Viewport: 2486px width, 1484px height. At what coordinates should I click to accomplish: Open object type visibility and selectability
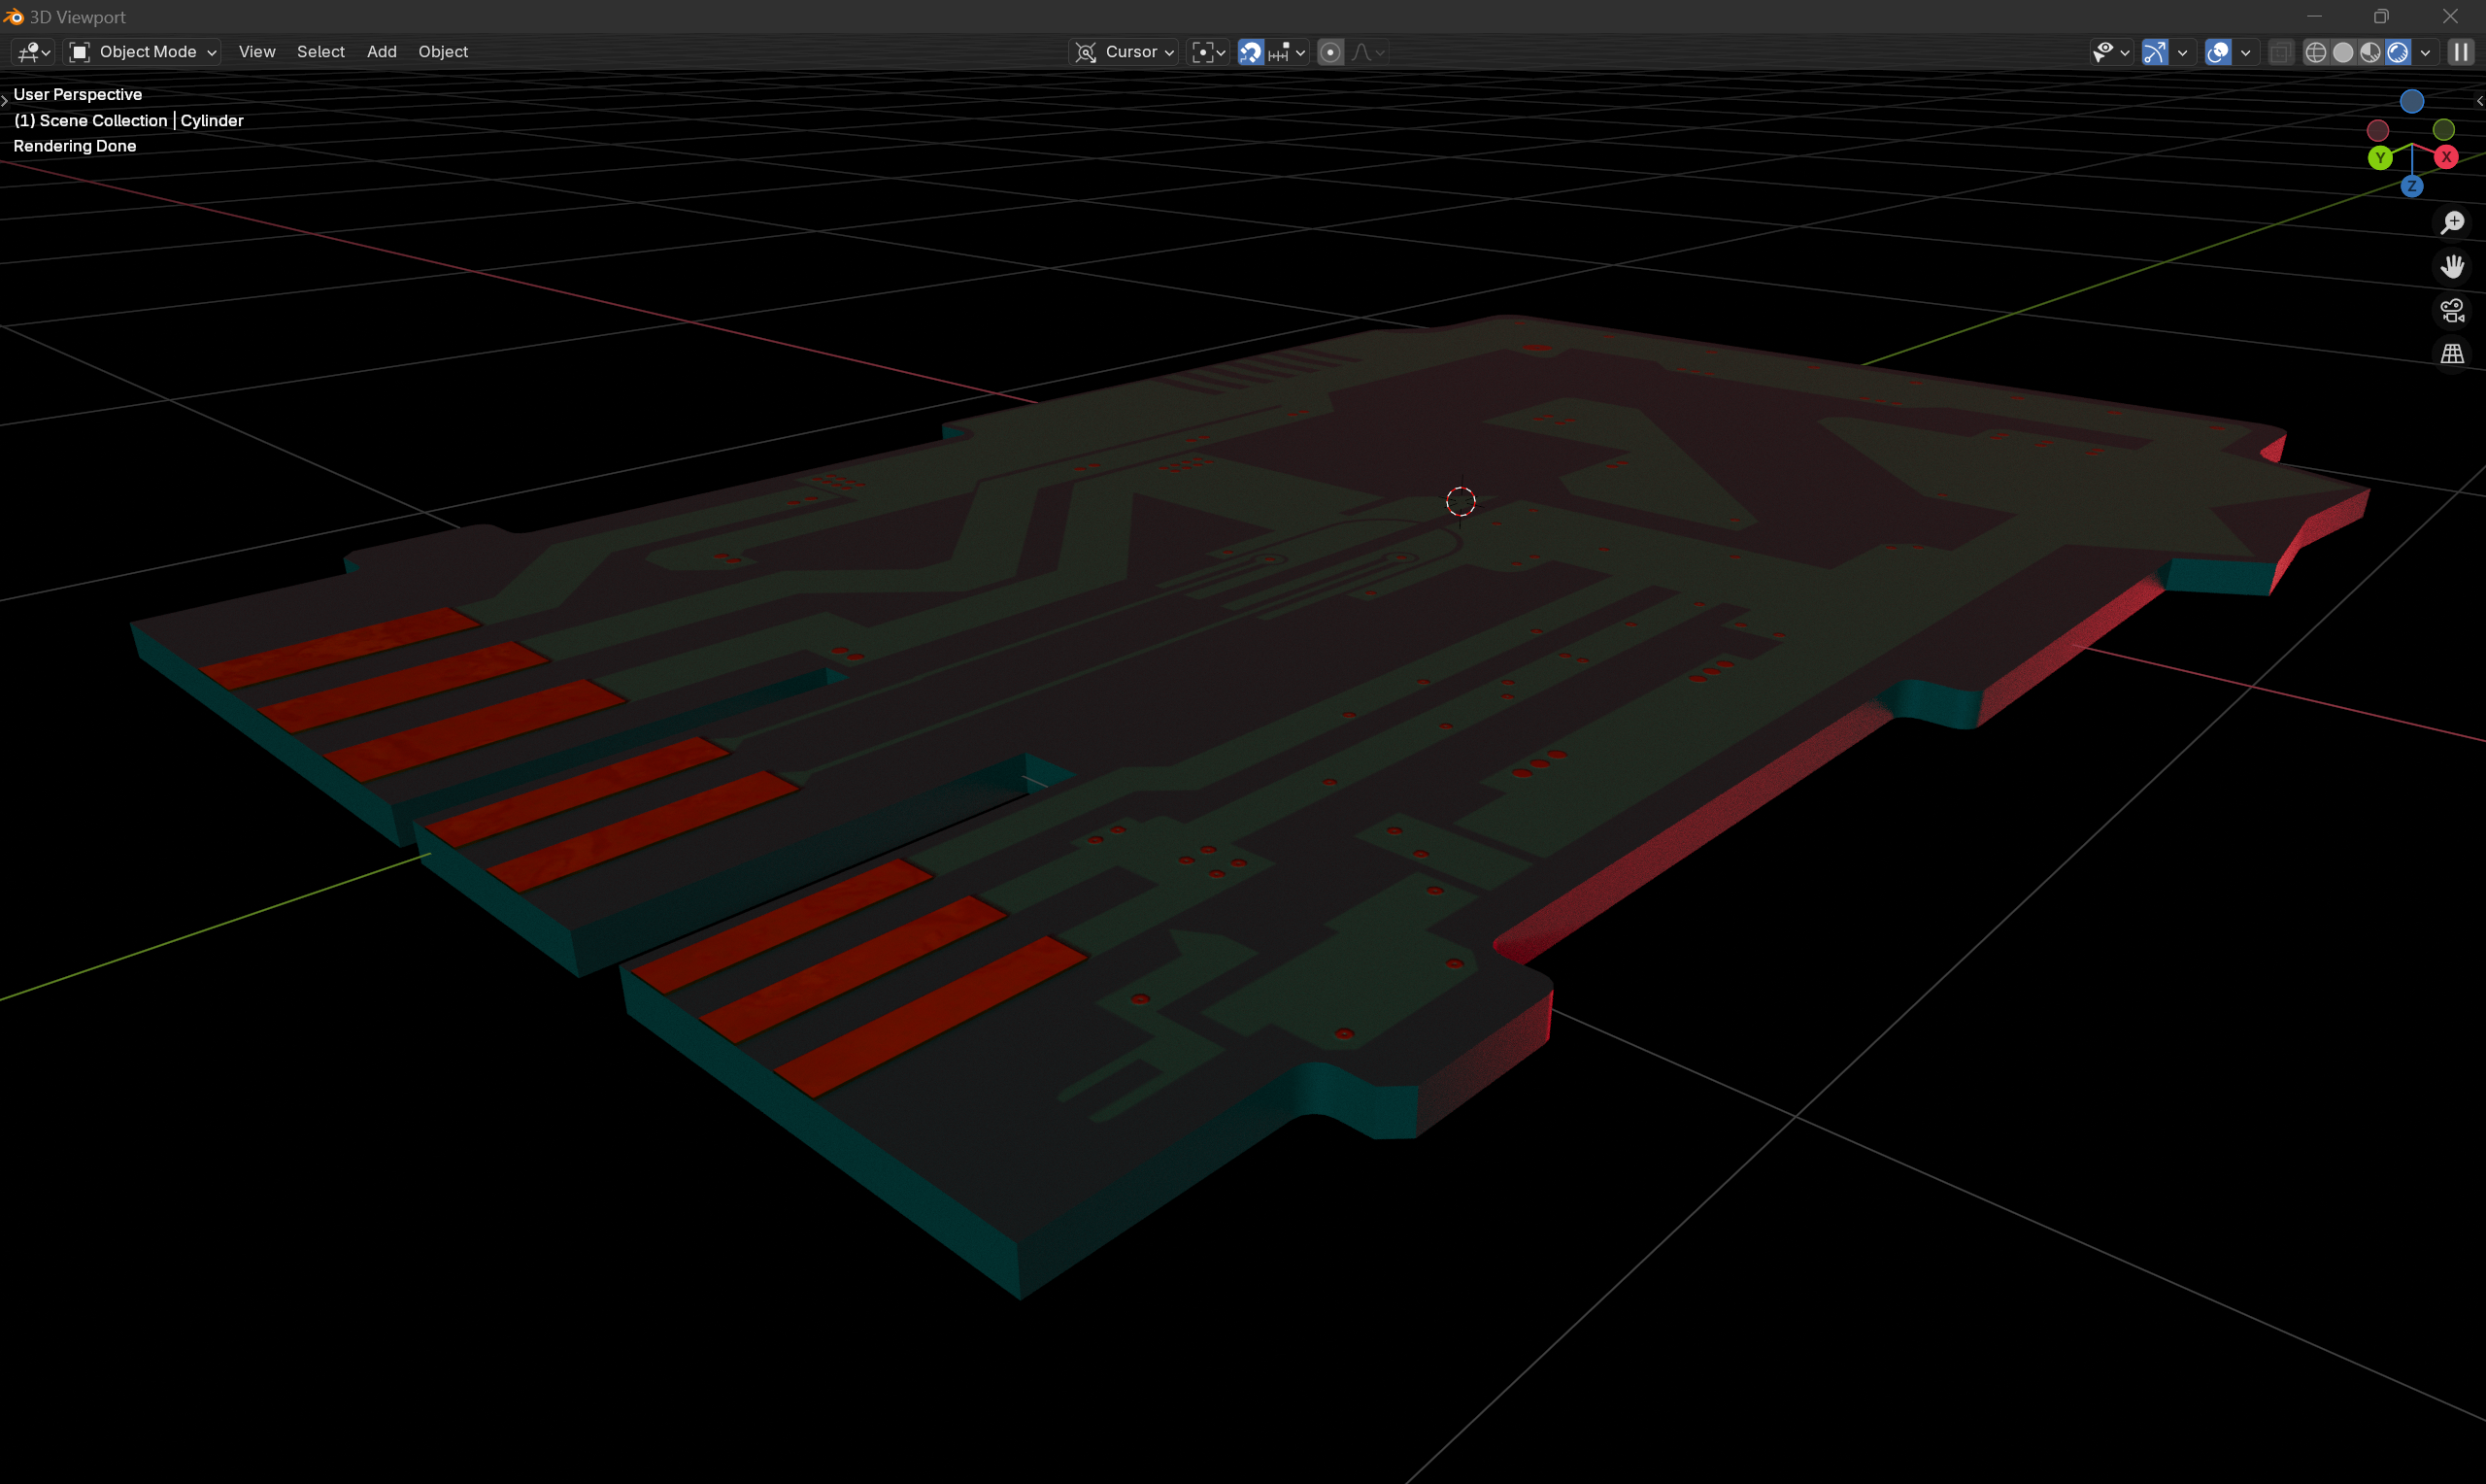(x=2110, y=52)
